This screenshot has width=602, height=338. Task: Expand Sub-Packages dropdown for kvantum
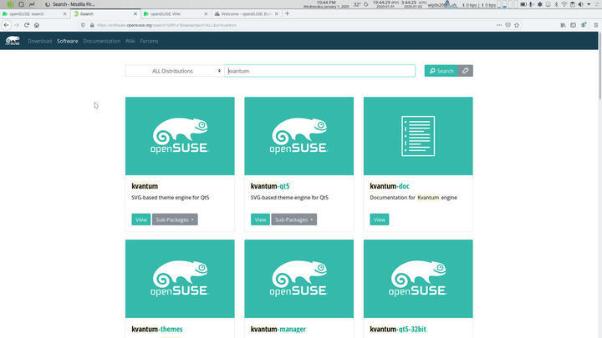pyautogui.click(x=175, y=219)
